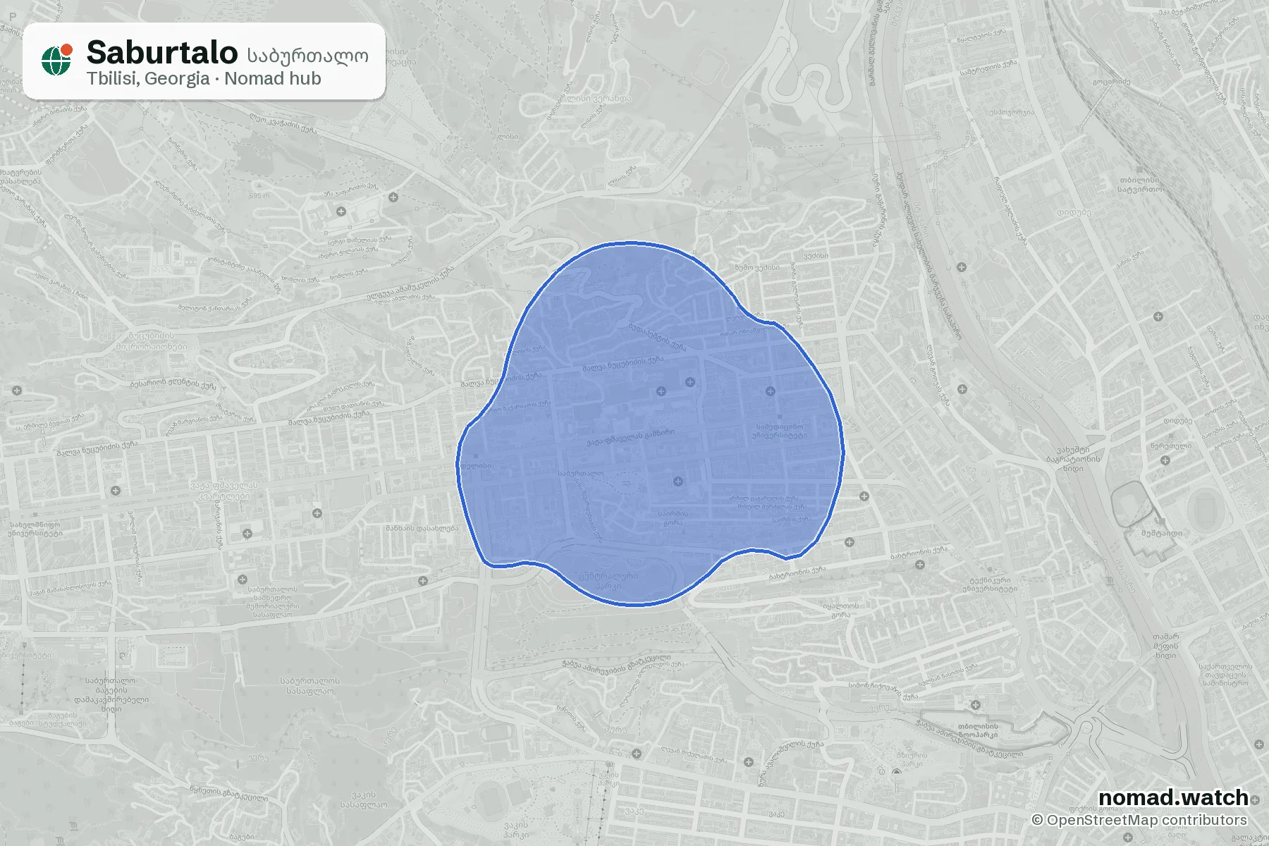1269x846 pixels.
Task: Click the ტექნიკური უნივერსიტეტი map label
Action: [991, 584]
